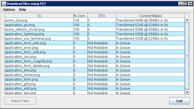The width and height of the screenshot is (194, 109).
Task: Click the Java icon in the title bar
Action: point(4,4)
